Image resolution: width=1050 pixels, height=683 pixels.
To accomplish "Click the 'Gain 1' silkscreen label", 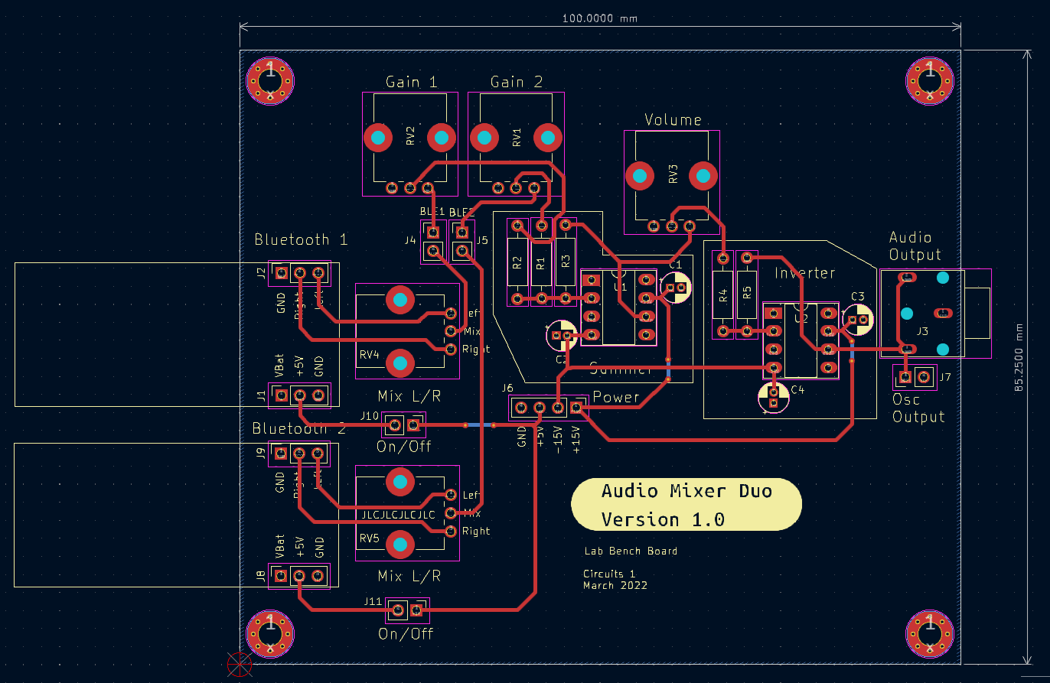I will tap(411, 82).
